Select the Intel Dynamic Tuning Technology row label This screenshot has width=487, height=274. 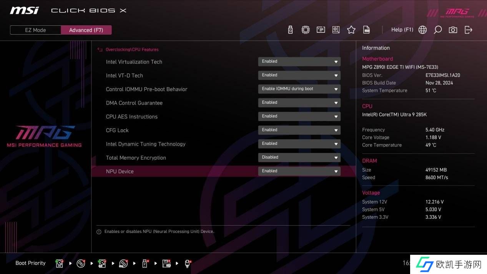pos(146,144)
